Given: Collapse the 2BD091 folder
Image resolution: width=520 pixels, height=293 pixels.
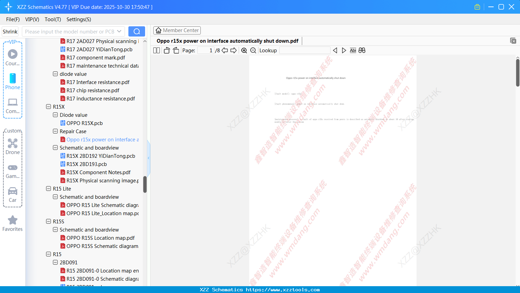Looking at the screenshot, I should 55,262.
